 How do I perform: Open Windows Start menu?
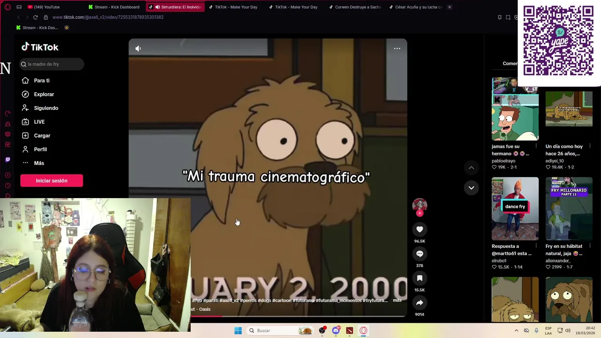238,330
